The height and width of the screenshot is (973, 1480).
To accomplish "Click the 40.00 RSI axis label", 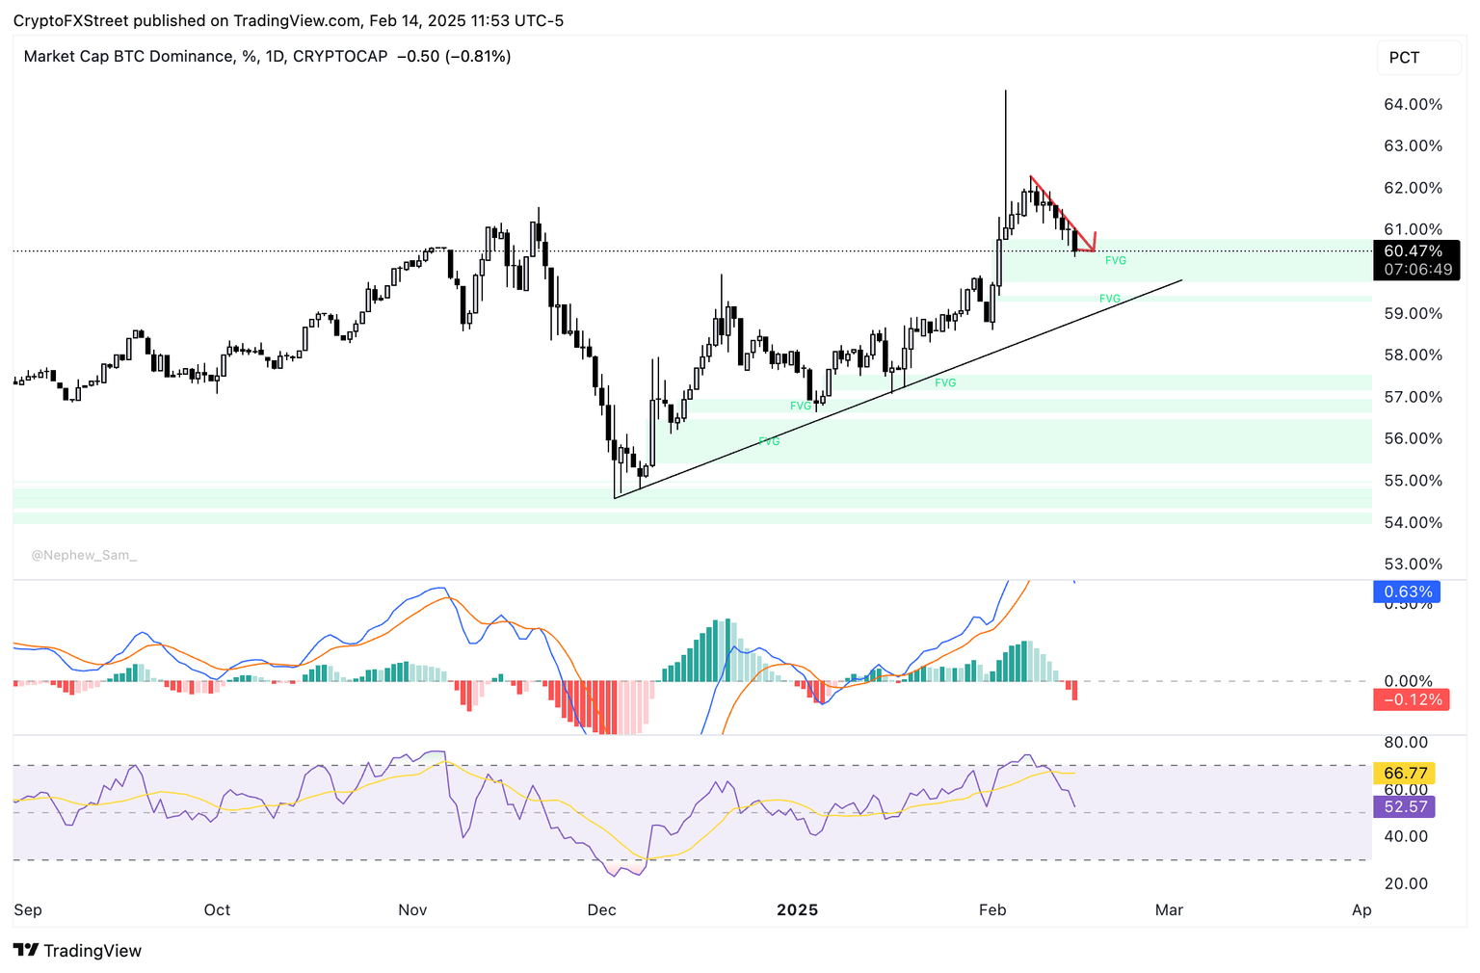I will point(1407,836).
